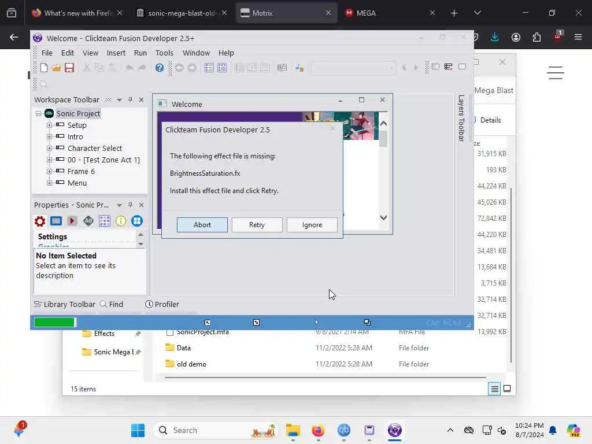Close the Workspace Toolbar panel
Screen dimensions: 592x444
coord(141,99)
